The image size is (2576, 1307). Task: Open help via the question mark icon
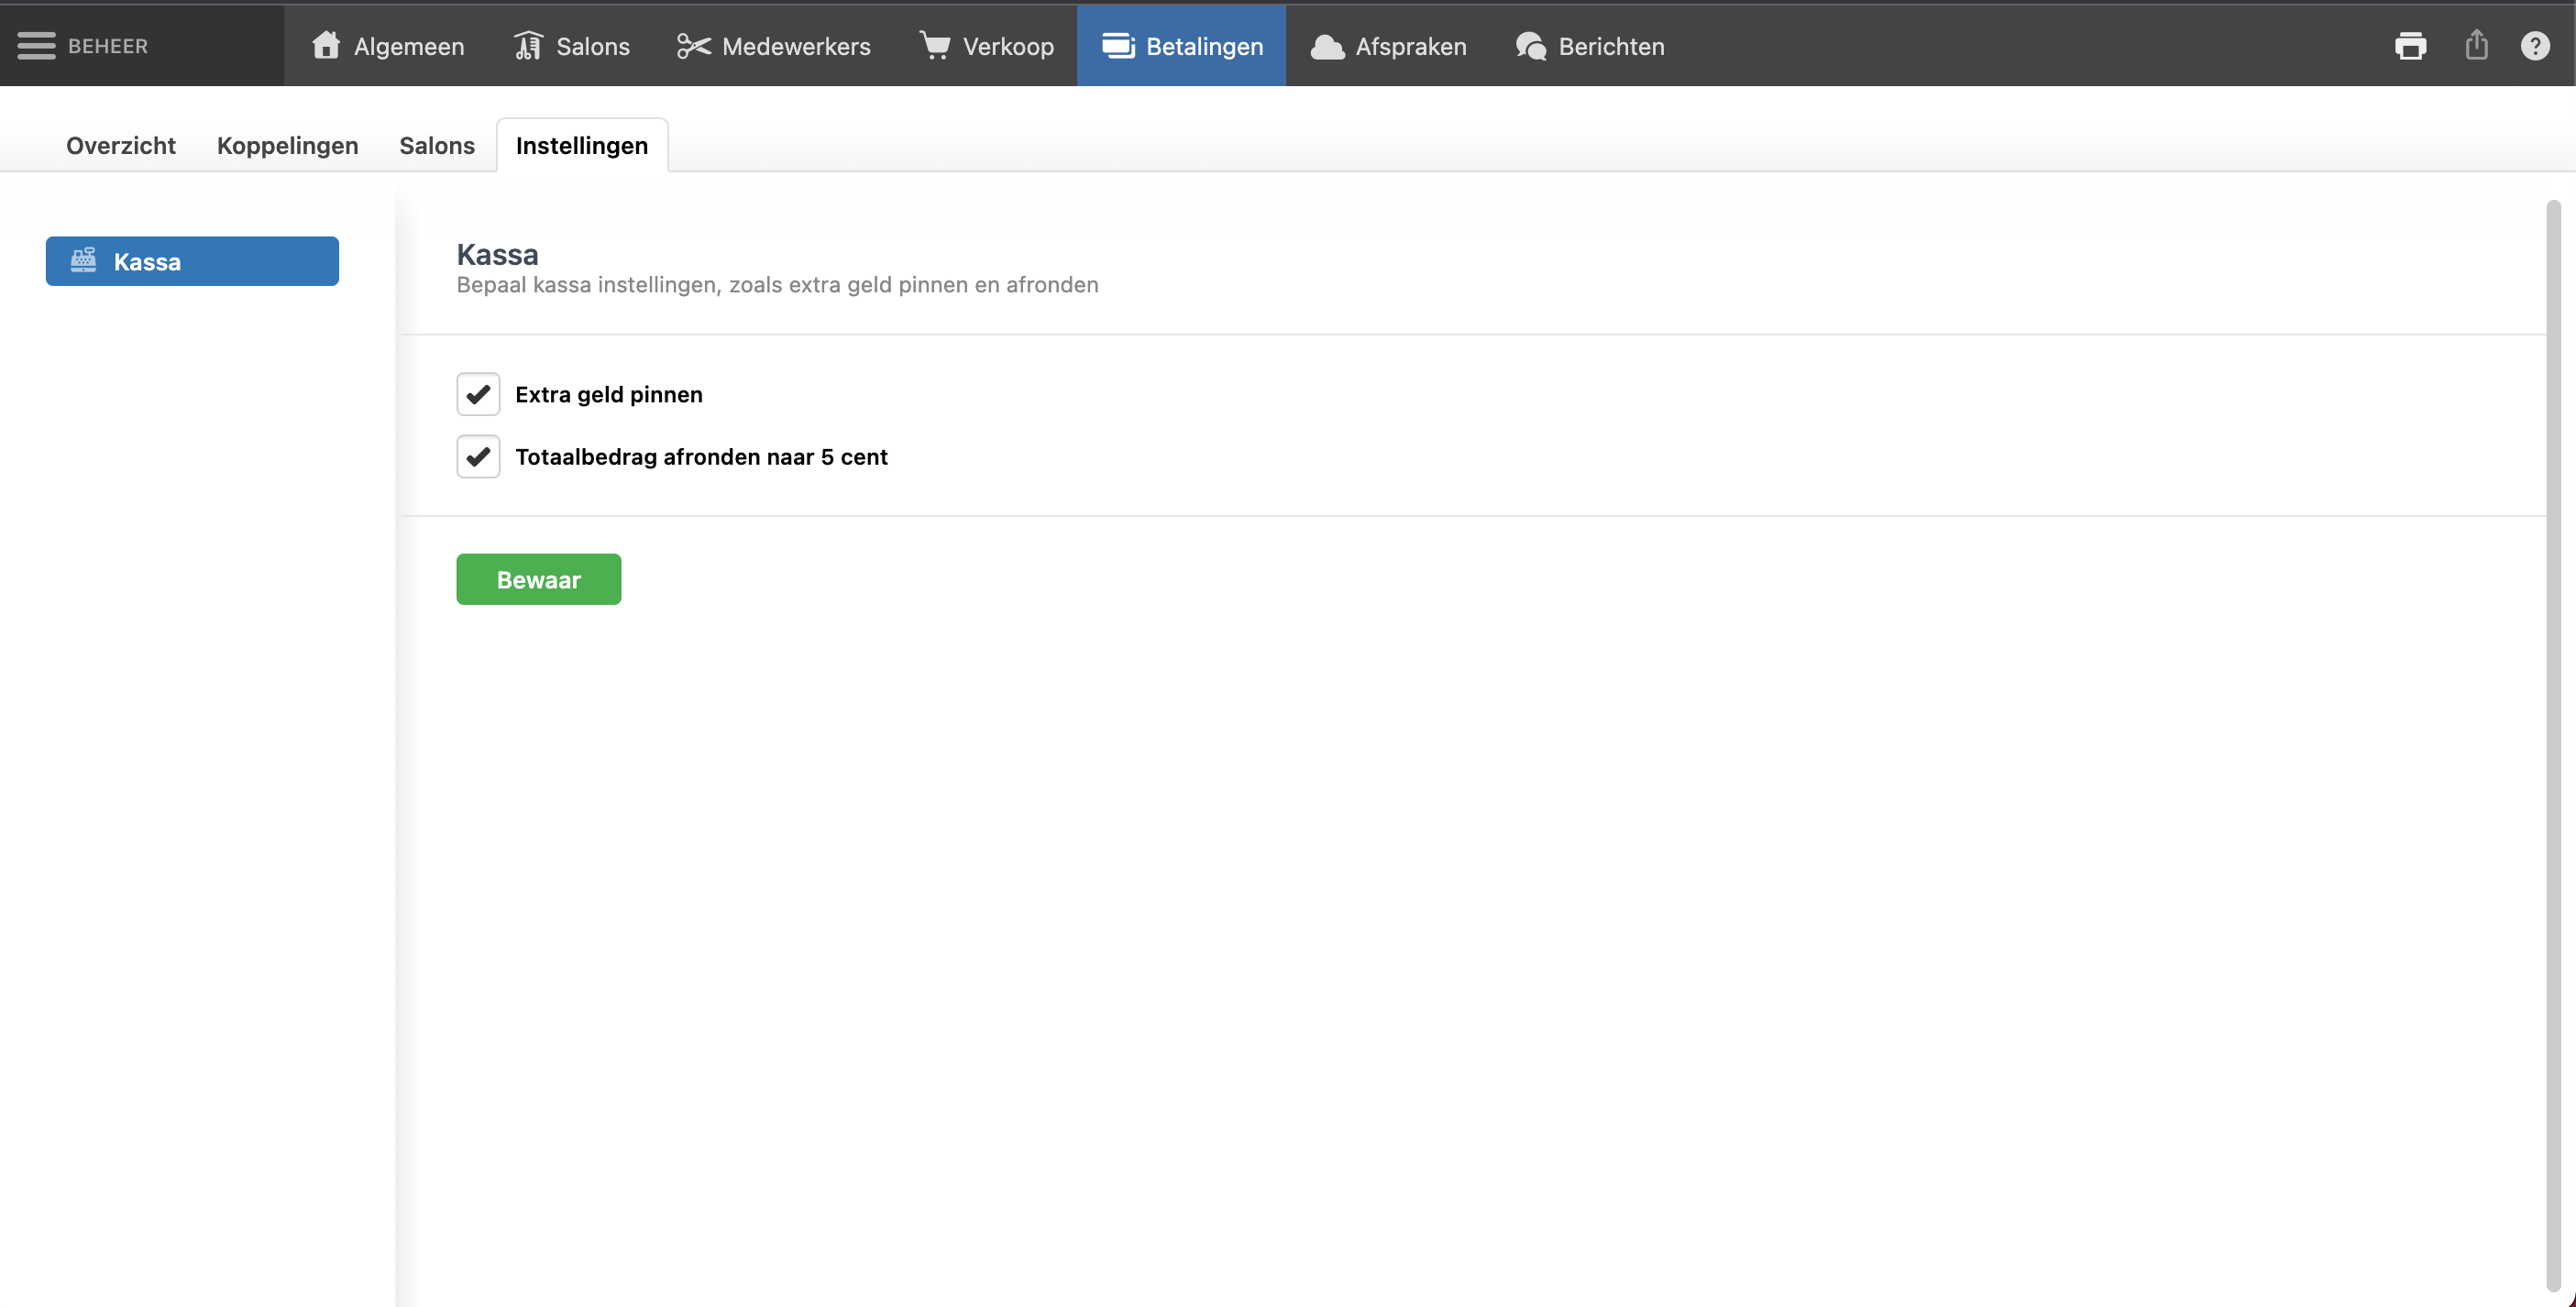pyautogui.click(x=2535, y=46)
